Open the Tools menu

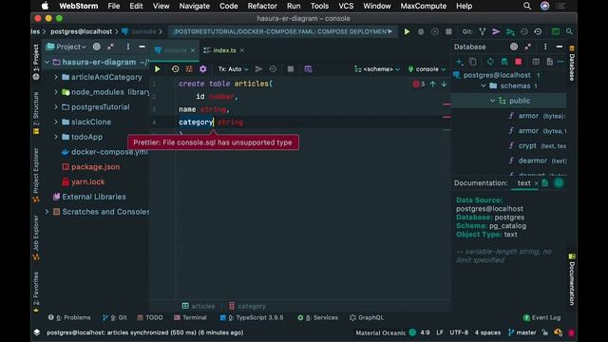click(319, 7)
